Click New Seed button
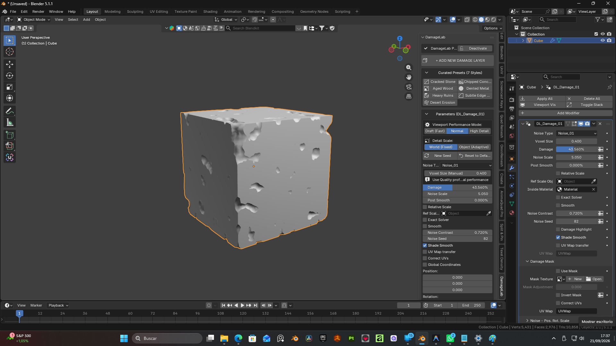The image size is (616, 346). 440,156
